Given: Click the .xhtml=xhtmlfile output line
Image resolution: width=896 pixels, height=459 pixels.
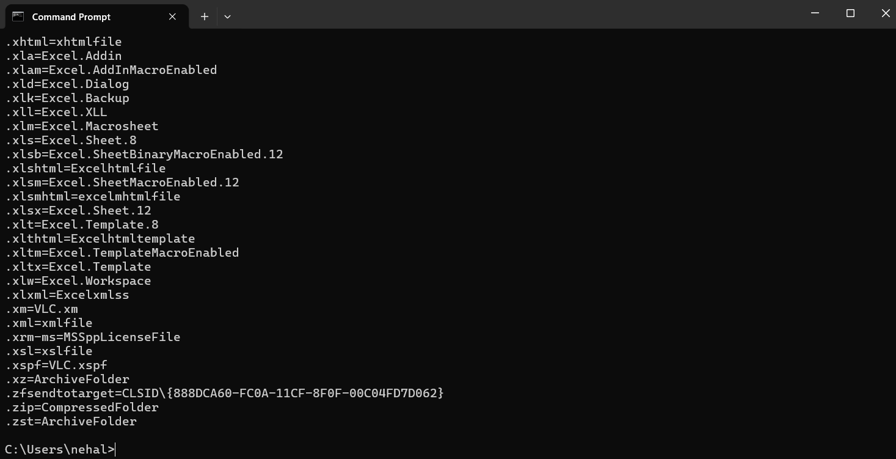Looking at the screenshot, I should [64, 42].
